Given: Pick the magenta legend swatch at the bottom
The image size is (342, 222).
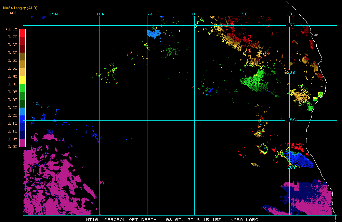Looking at the screenshot, I should tap(23, 143).
